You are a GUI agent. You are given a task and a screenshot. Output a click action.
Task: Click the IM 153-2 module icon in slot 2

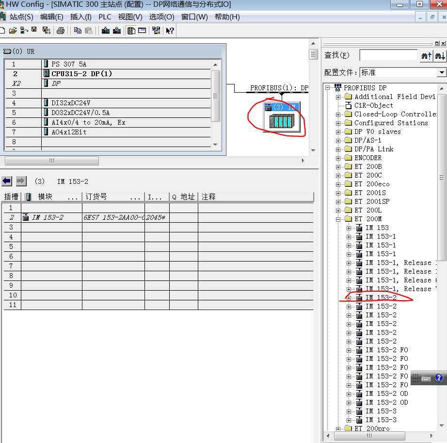(x=26, y=217)
